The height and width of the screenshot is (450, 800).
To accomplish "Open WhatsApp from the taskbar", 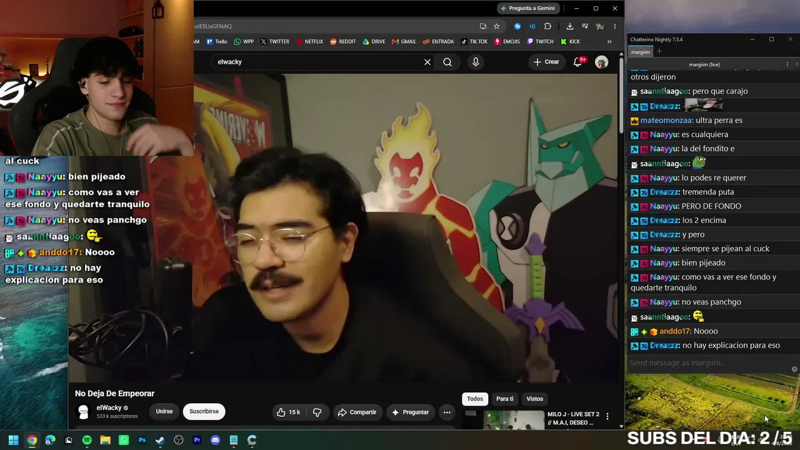I will click(124, 440).
